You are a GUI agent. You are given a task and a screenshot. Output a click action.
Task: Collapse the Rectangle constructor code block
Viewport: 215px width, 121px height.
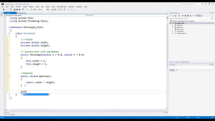click(9, 55)
